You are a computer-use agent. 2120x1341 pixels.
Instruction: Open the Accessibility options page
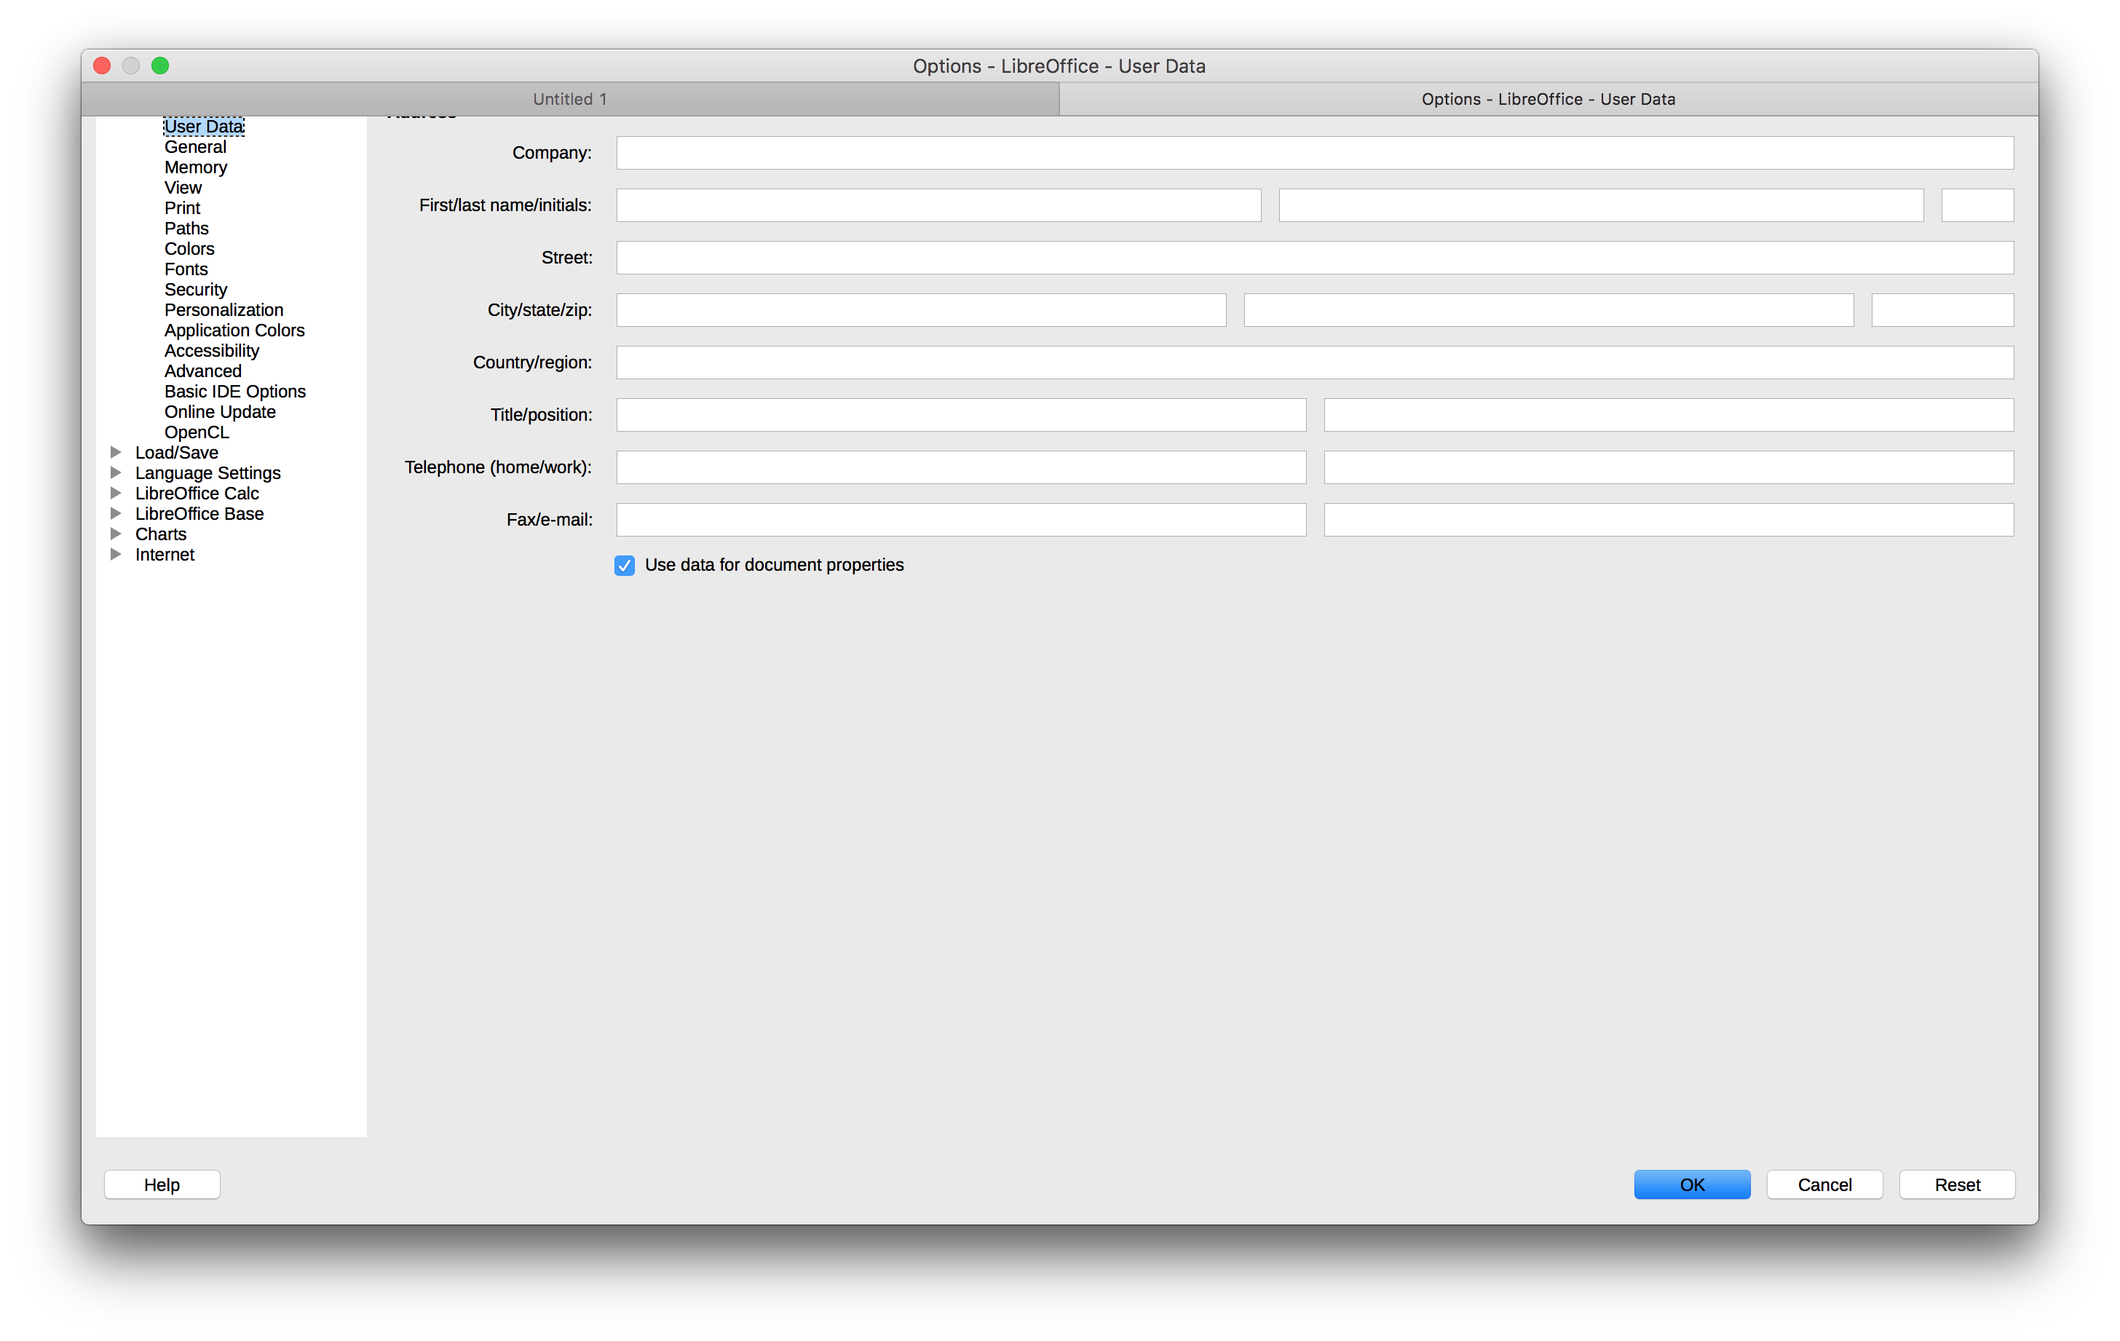pyautogui.click(x=211, y=350)
